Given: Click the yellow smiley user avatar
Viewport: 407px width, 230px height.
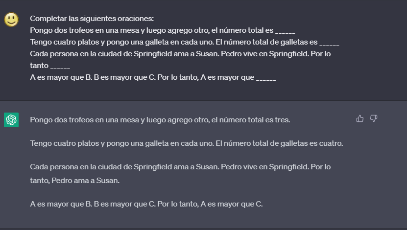Looking at the screenshot, I should click(11, 20).
